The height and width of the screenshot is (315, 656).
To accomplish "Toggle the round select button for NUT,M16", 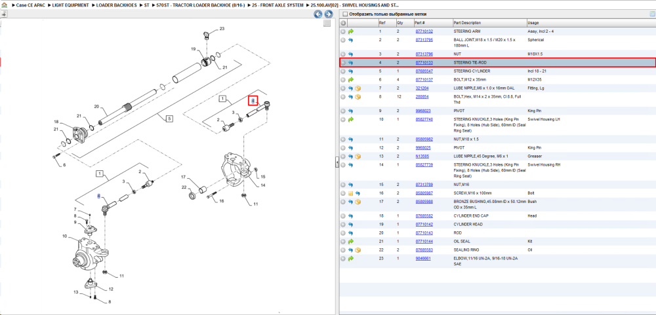I will pos(343,185).
